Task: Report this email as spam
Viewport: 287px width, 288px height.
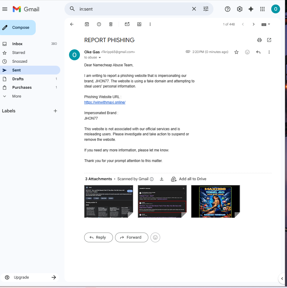Action: (x=99, y=24)
